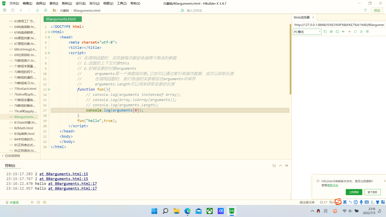Screen dimensions: 386x217
Task: Open the 工具(T) menu
Action: click(122, 3)
